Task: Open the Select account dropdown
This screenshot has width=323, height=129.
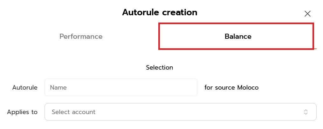Action: click(x=180, y=112)
